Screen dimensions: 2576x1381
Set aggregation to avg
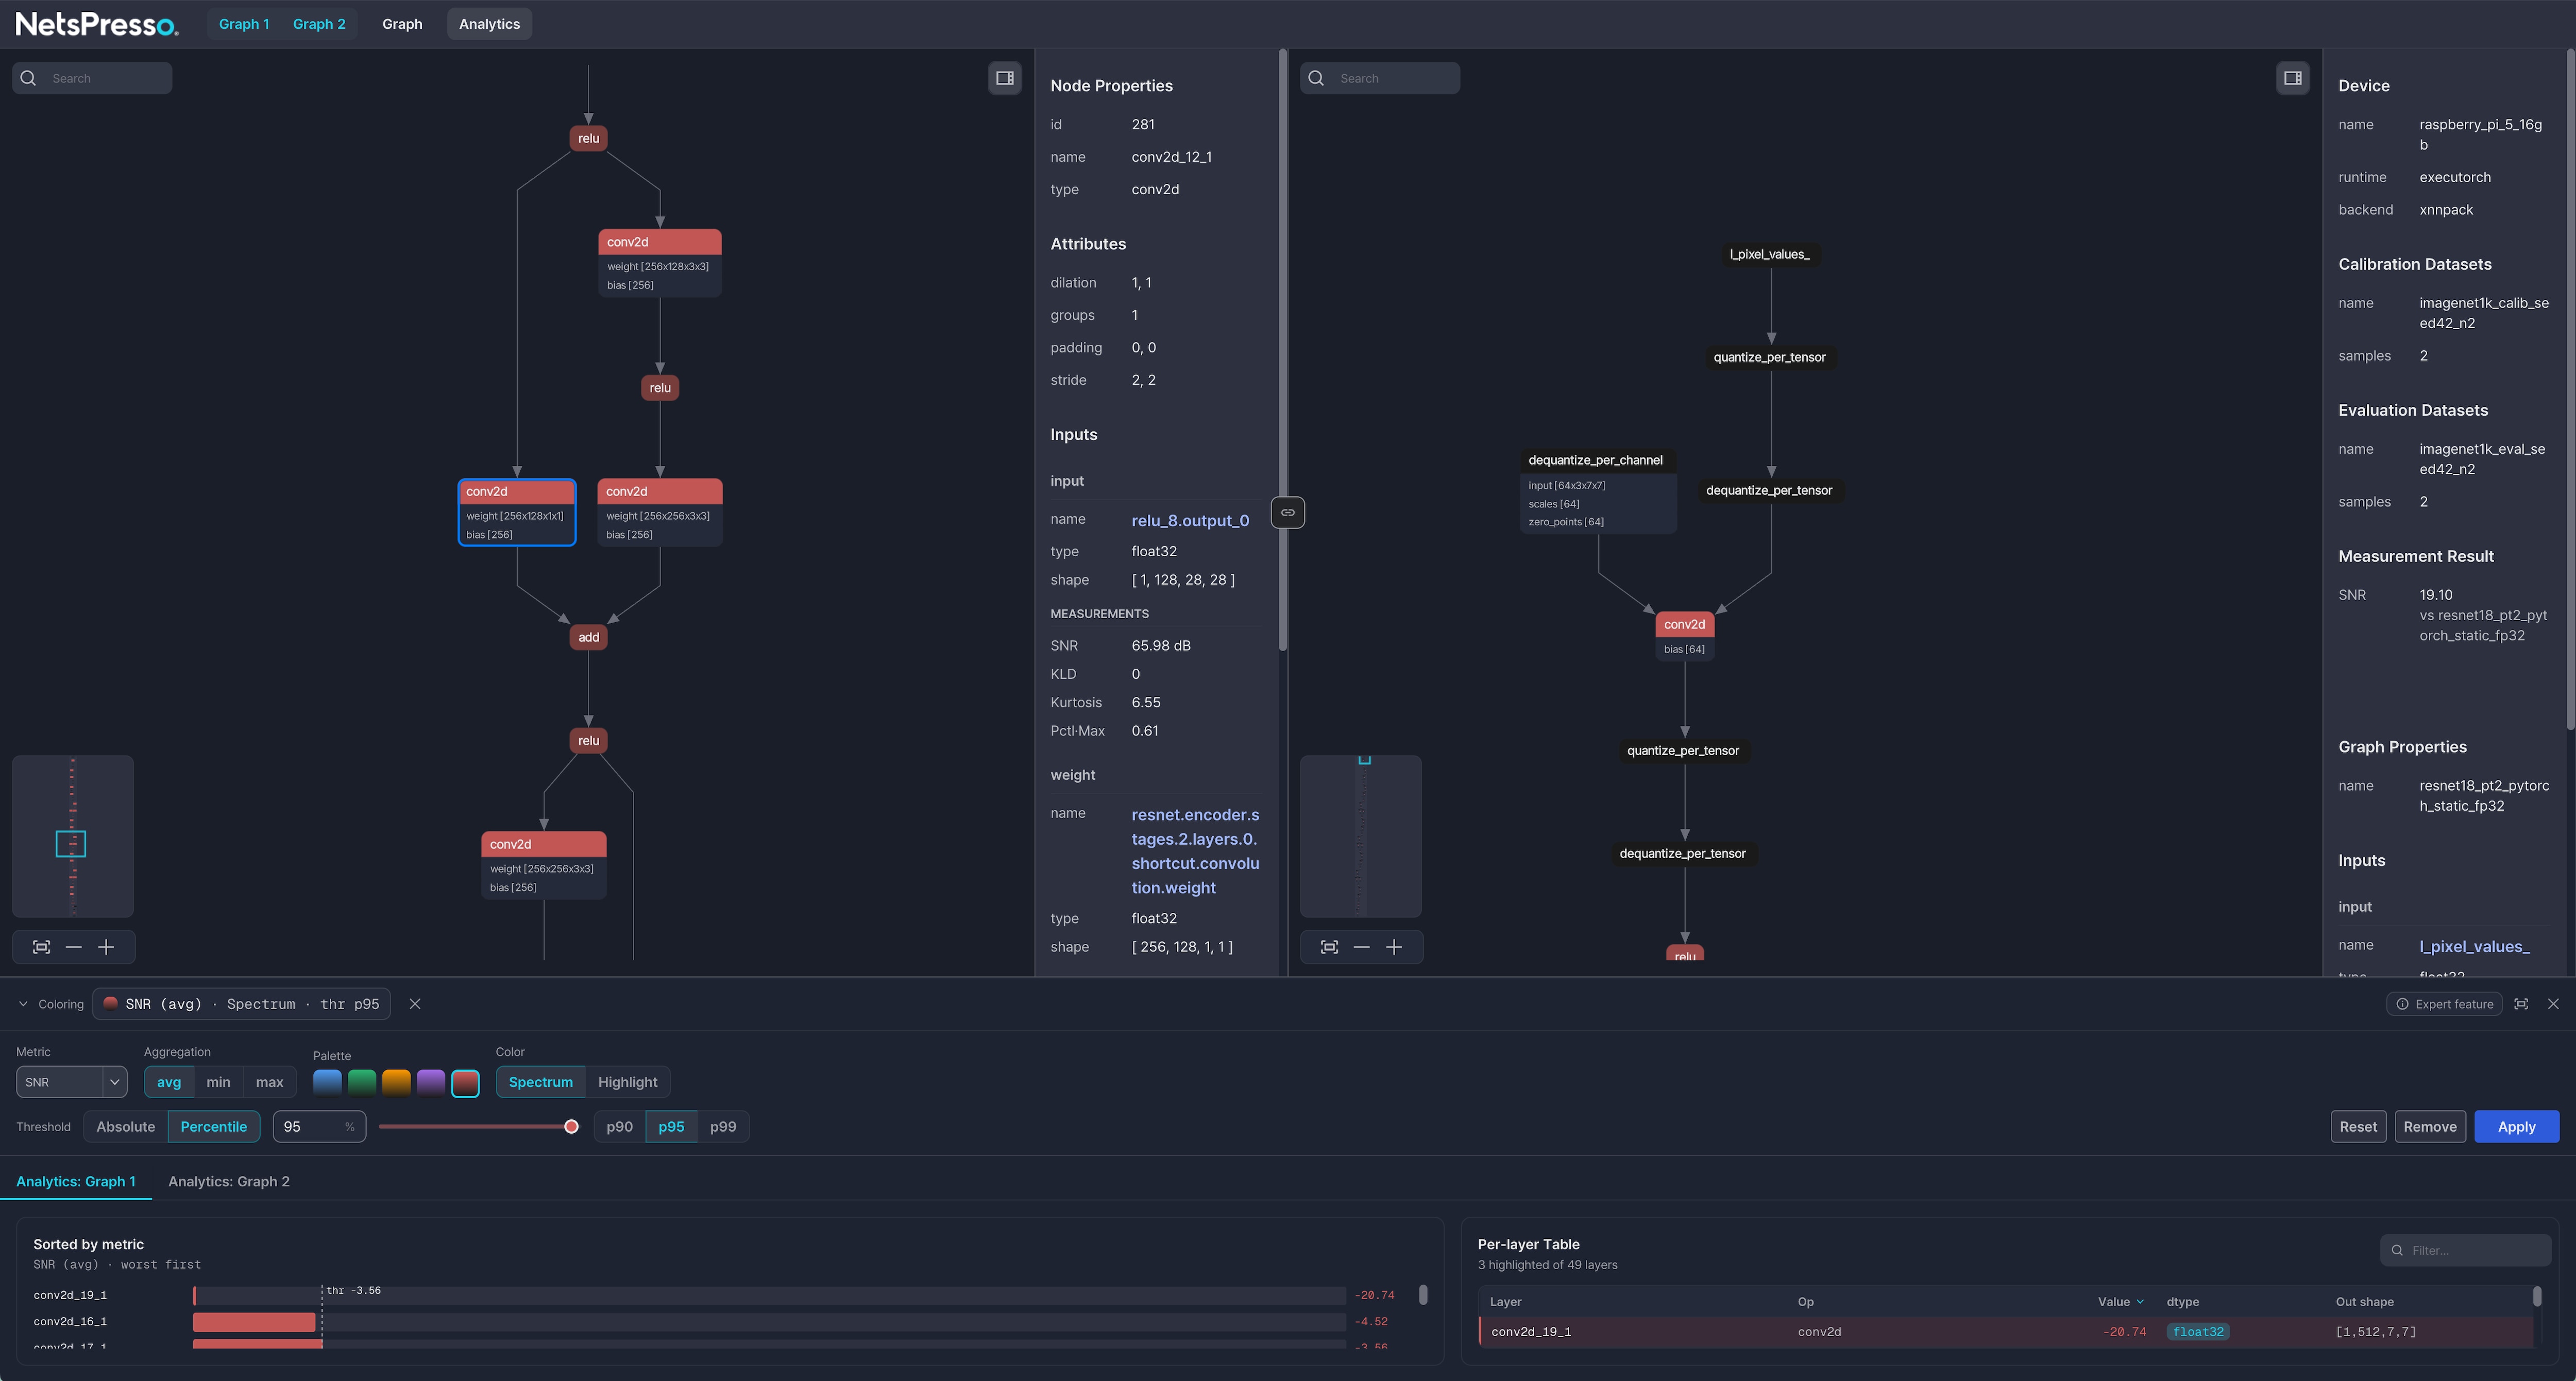coord(169,1082)
